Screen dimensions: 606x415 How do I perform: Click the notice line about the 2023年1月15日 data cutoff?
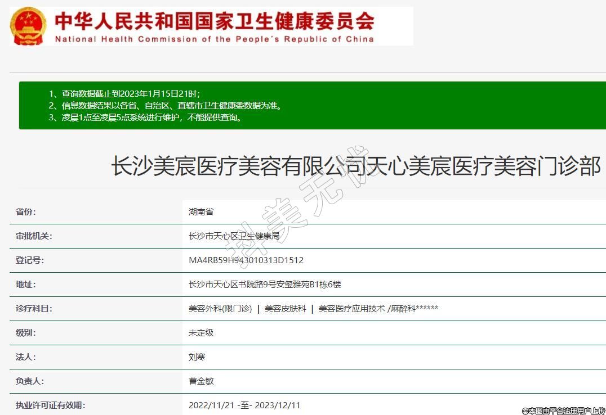click(124, 93)
